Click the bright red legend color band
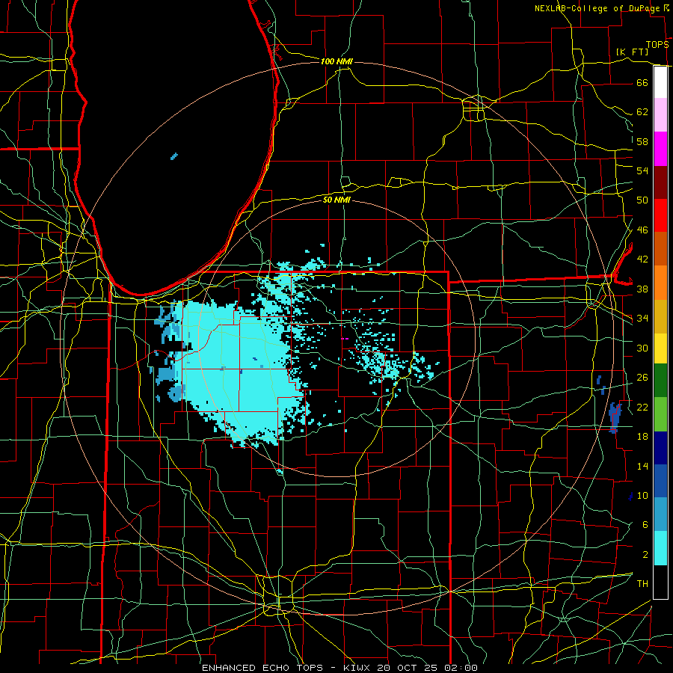 pyautogui.click(x=660, y=215)
